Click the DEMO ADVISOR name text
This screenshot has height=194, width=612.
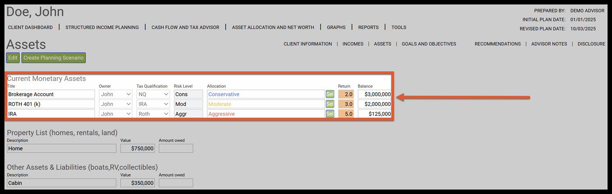click(x=588, y=10)
